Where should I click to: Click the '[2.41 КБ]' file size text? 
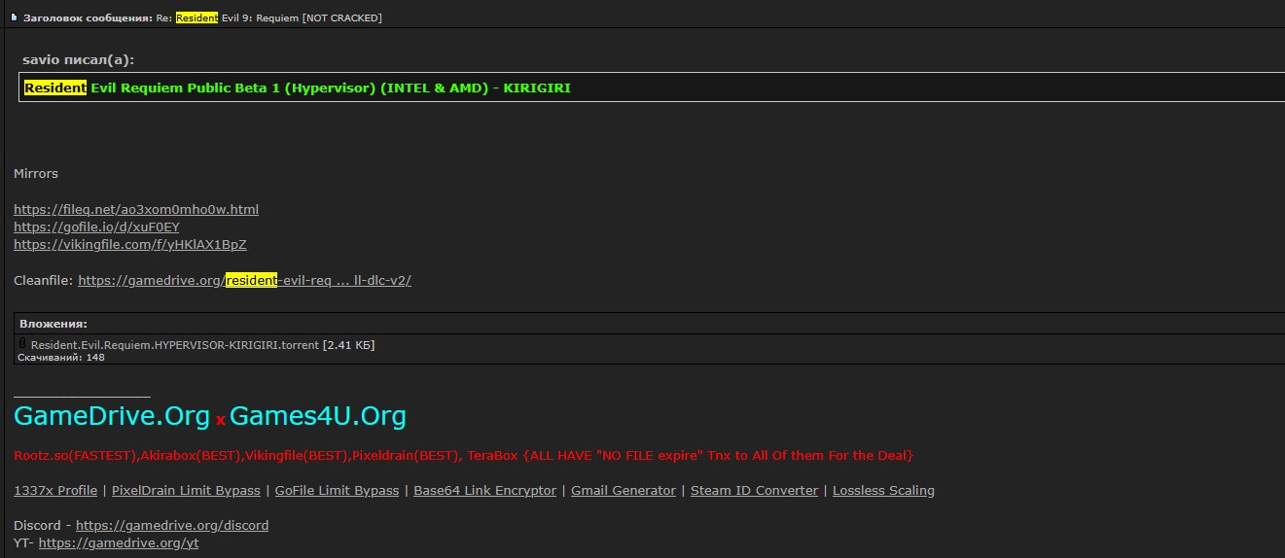coord(348,345)
